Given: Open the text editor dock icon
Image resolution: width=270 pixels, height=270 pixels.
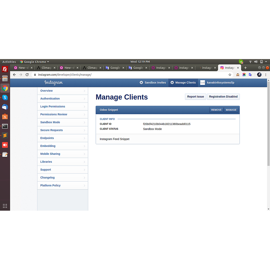Looking at the screenshot, I should 5,155.
